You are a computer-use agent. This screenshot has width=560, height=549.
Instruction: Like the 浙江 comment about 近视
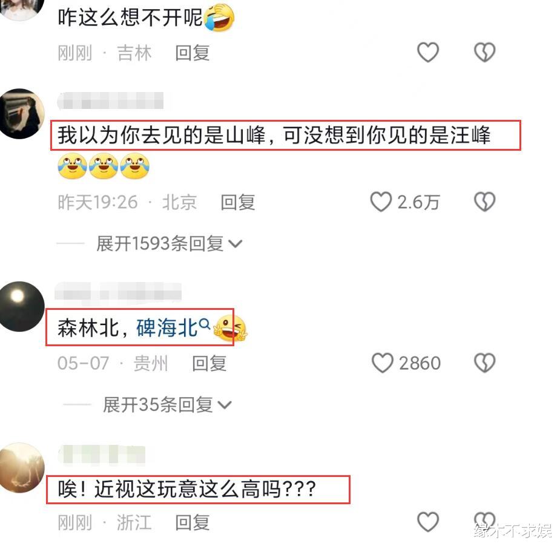coord(427,522)
